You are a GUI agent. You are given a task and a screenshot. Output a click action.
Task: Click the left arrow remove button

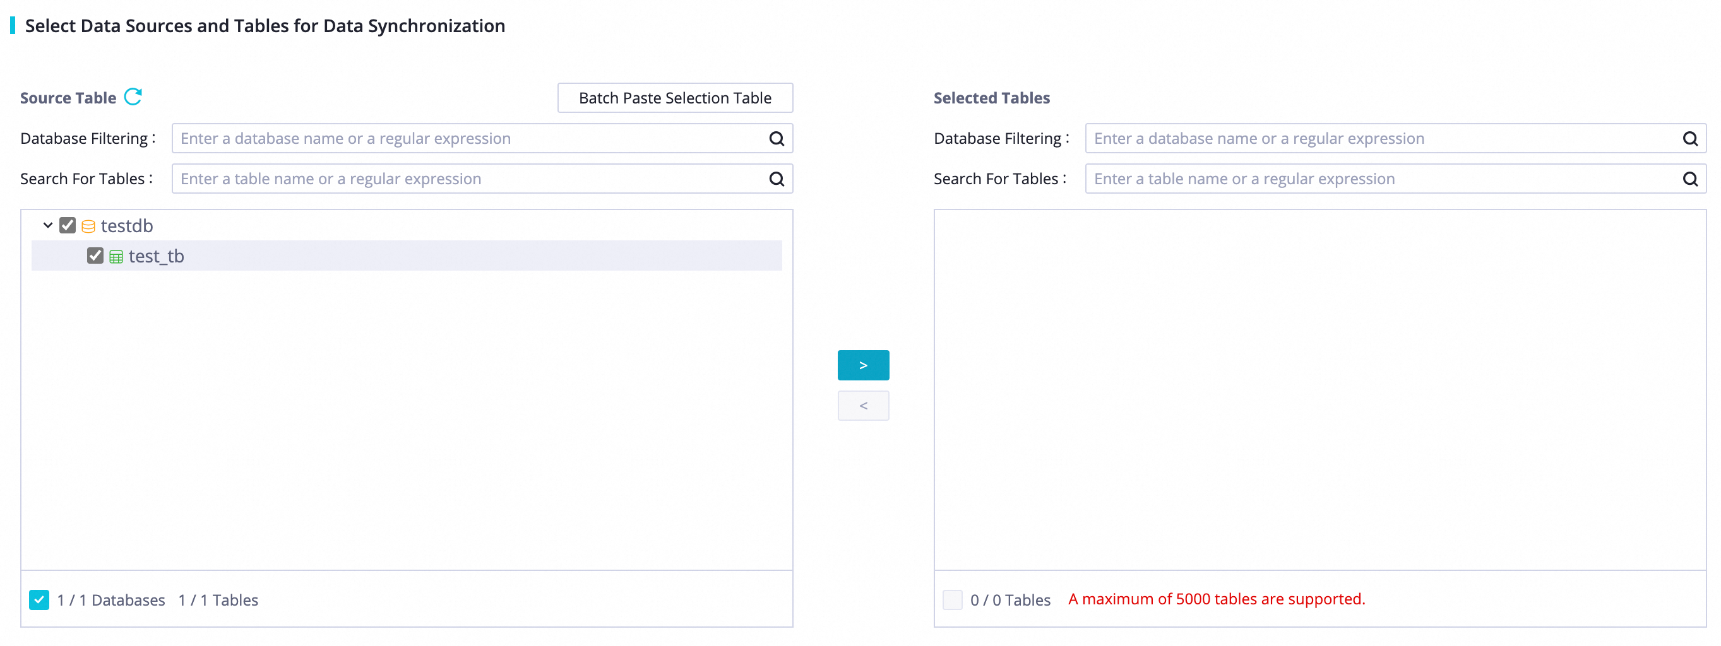[863, 406]
